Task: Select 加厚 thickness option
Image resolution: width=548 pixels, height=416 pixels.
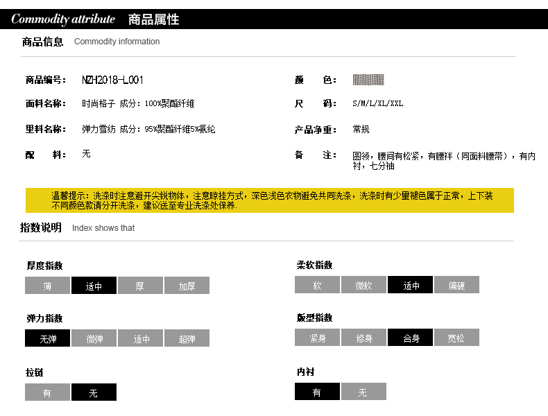Action: 187,286
